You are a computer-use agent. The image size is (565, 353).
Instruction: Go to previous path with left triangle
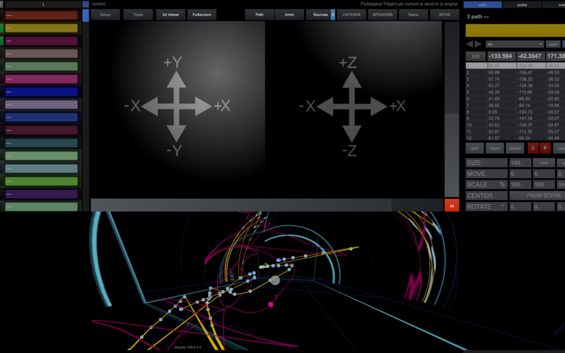(x=469, y=44)
